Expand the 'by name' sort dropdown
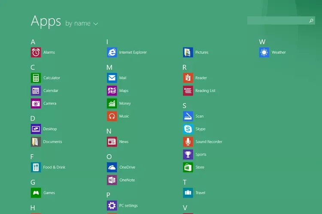Screen dimensions: 322x214 tap(78, 24)
